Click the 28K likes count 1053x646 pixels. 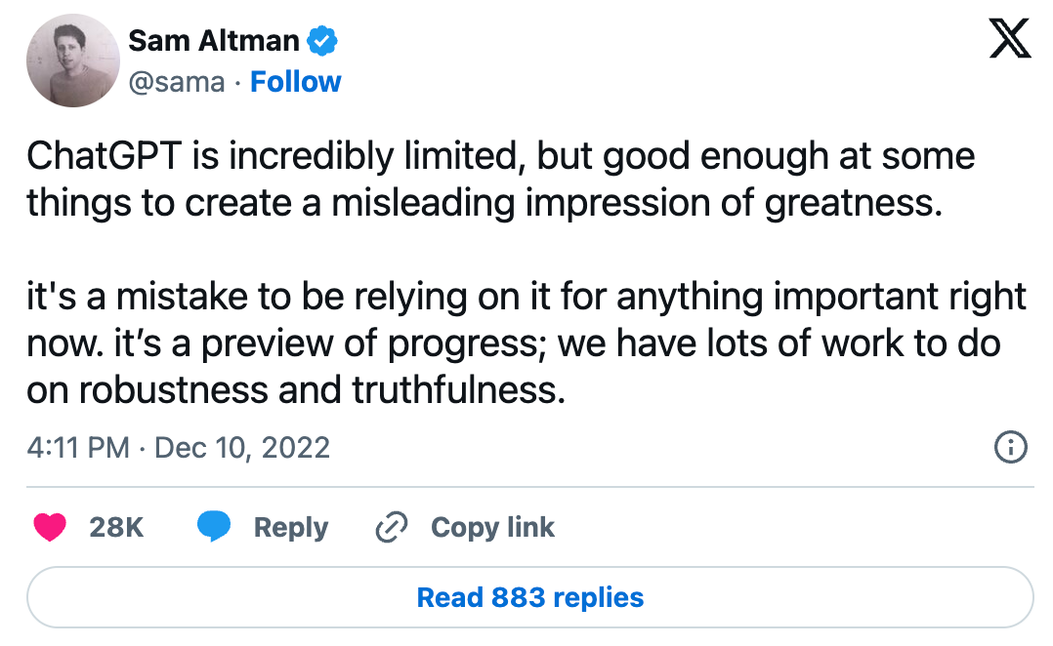[x=116, y=528]
